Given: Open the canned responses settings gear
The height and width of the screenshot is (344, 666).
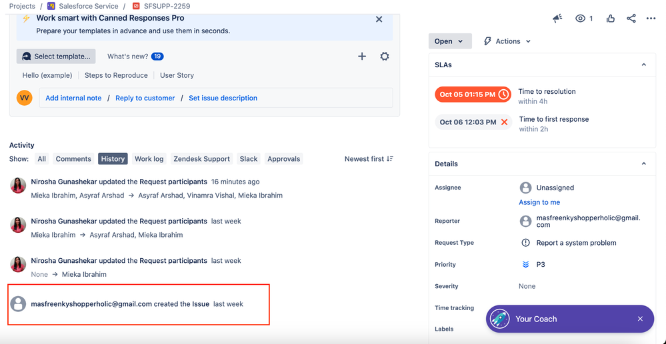Looking at the screenshot, I should click(385, 56).
